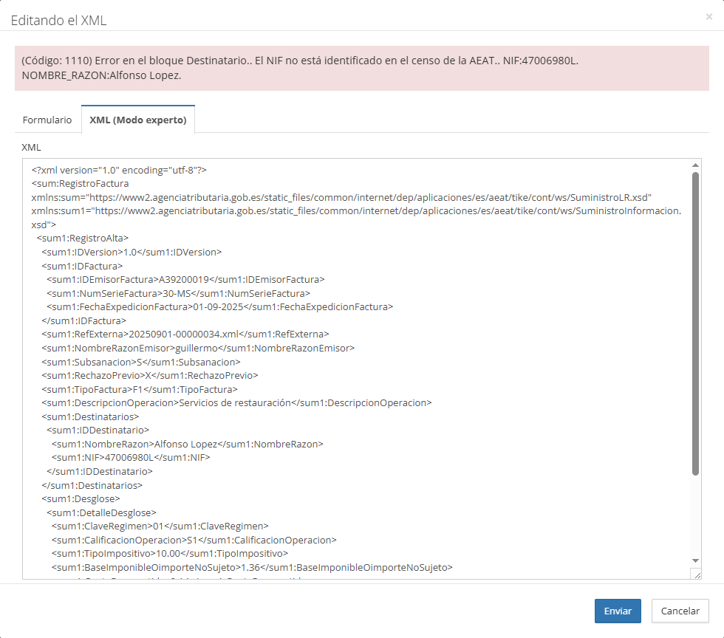Click the IDEmisorFactura A39200019 line
Image resolution: width=724 pixels, height=638 pixels.
pyautogui.click(x=185, y=279)
